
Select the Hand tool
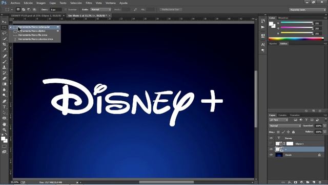pos(4,124)
